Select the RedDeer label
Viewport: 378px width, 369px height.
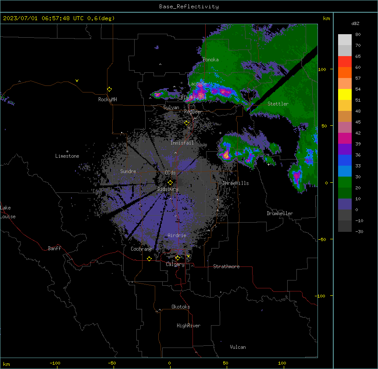(193, 112)
